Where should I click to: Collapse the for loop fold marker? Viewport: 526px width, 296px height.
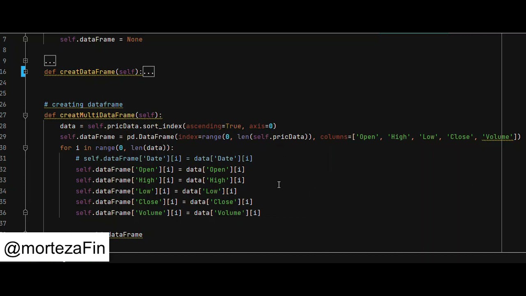(25, 148)
